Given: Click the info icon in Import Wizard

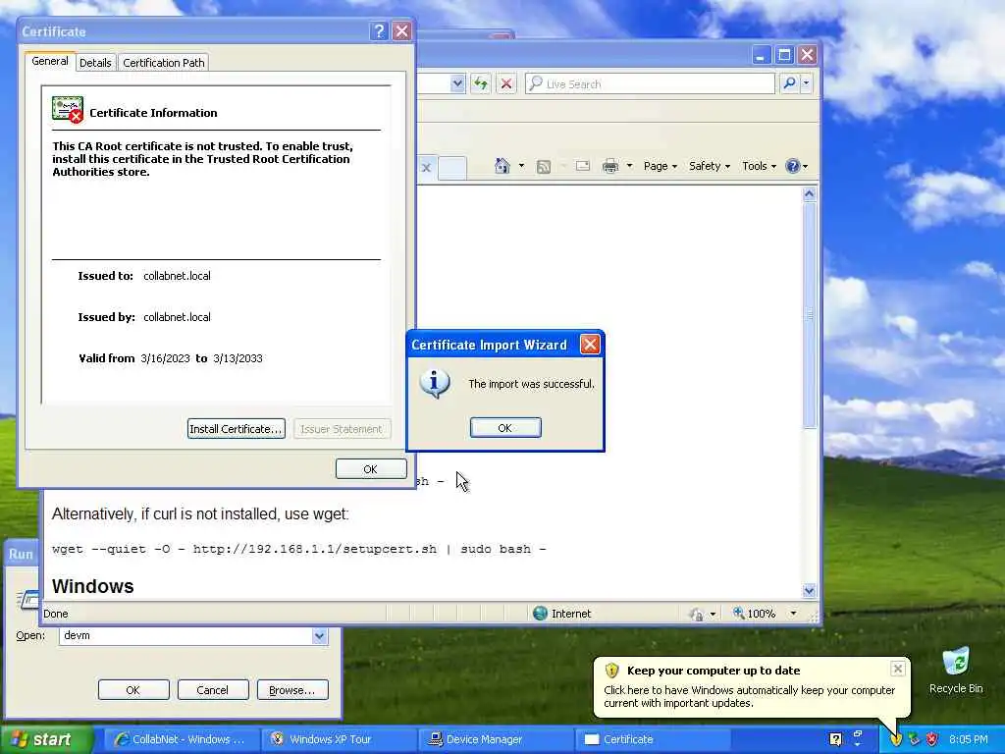Looking at the screenshot, I should (x=435, y=384).
